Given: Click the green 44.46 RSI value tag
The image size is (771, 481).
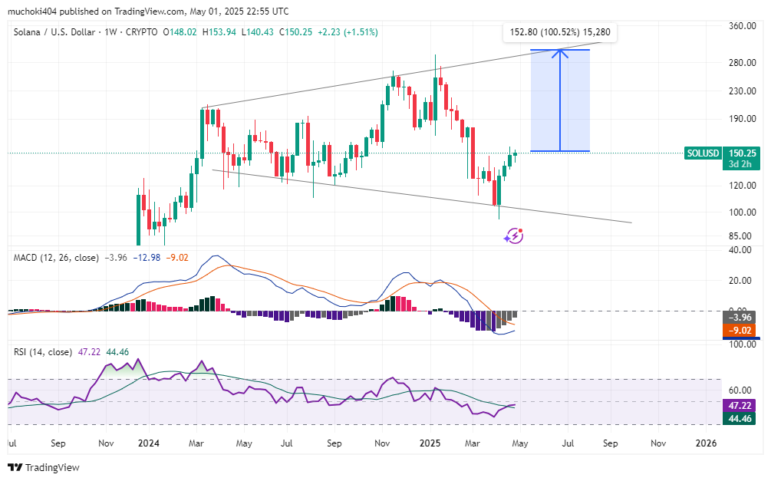Looking at the screenshot, I should pyautogui.click(x=742, y=418).
